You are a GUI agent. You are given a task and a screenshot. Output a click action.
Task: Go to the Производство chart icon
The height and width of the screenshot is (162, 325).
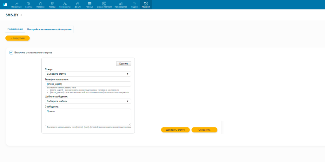pos(121,3)
